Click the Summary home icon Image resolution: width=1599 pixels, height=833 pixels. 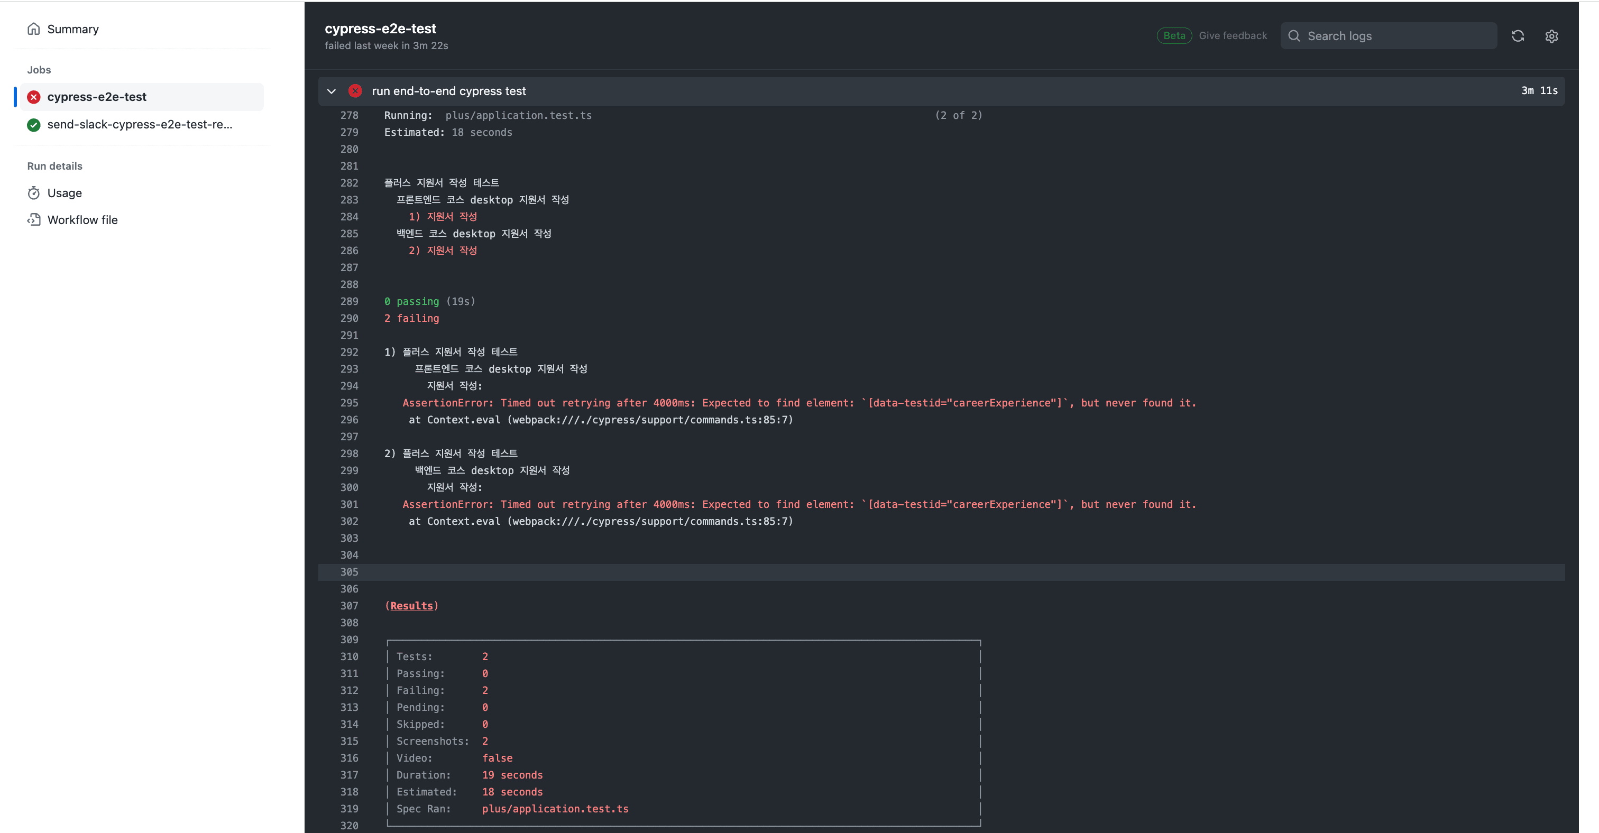point(33,29)
